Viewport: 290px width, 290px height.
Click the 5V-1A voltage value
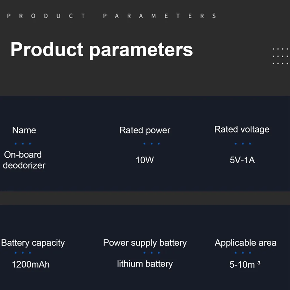tap(242, 160)
